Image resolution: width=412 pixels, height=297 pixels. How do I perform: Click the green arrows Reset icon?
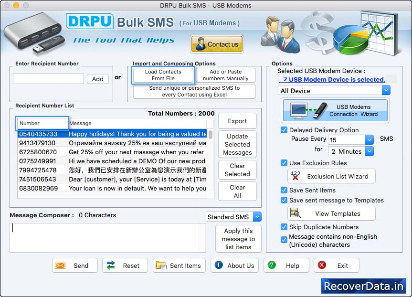click(x=111, y=265)
